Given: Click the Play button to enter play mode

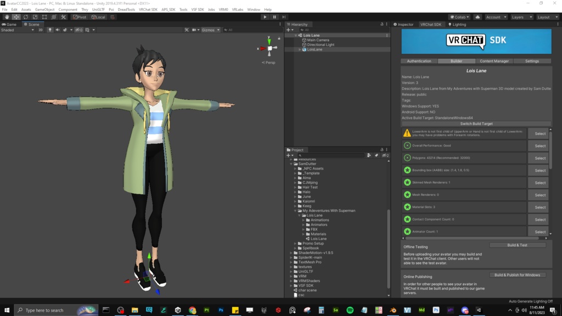Looking at the screenshot, I should point(265,16).
